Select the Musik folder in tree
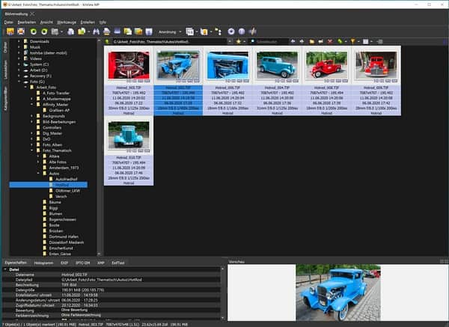Image resolution: width=449 pixels, height=327 pixels. 35,47
